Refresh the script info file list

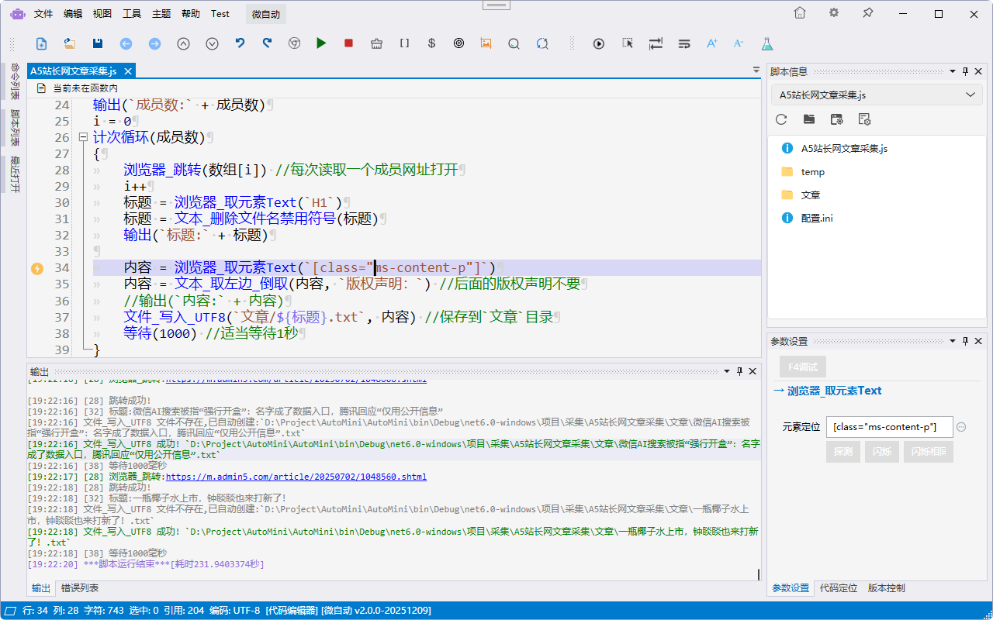[781, 119]
